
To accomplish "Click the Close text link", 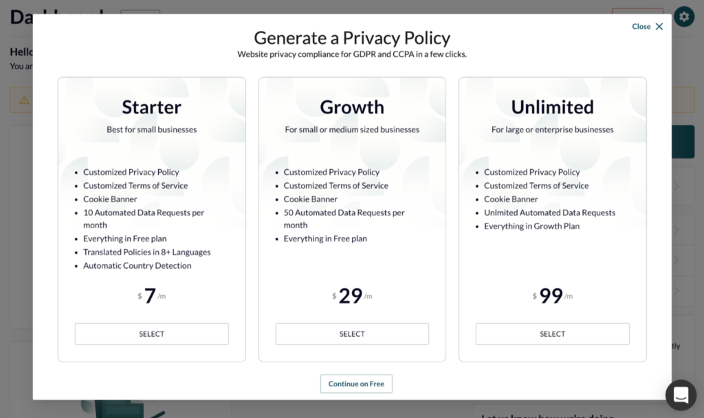I will point(641,27).
